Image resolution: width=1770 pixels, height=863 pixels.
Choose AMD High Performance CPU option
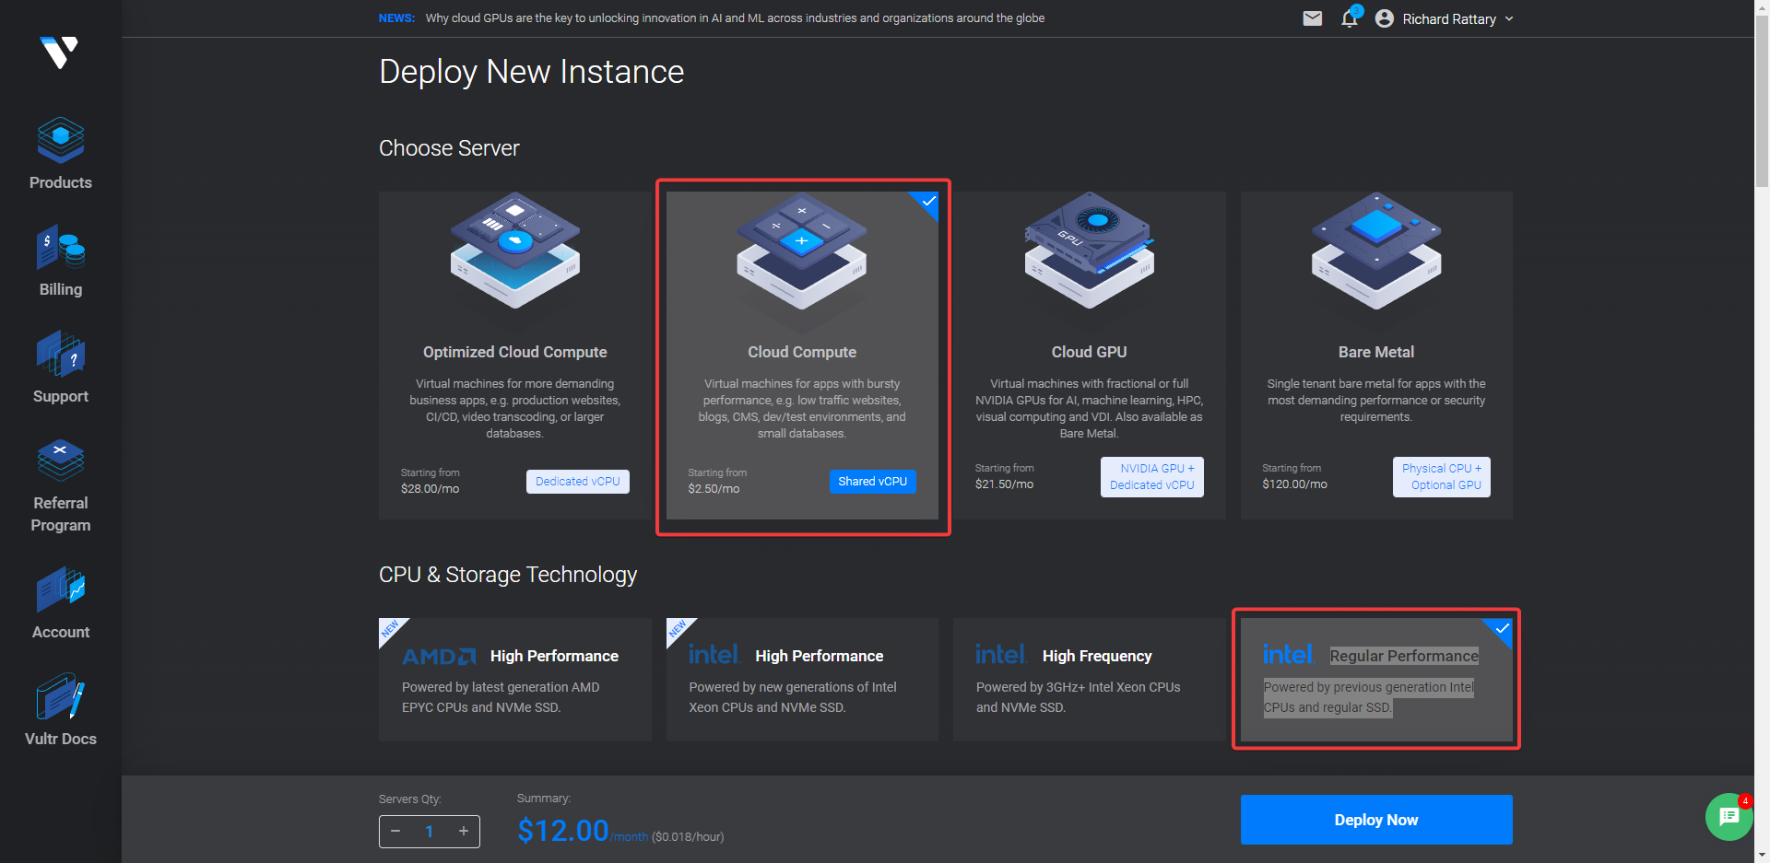[515, 680]
